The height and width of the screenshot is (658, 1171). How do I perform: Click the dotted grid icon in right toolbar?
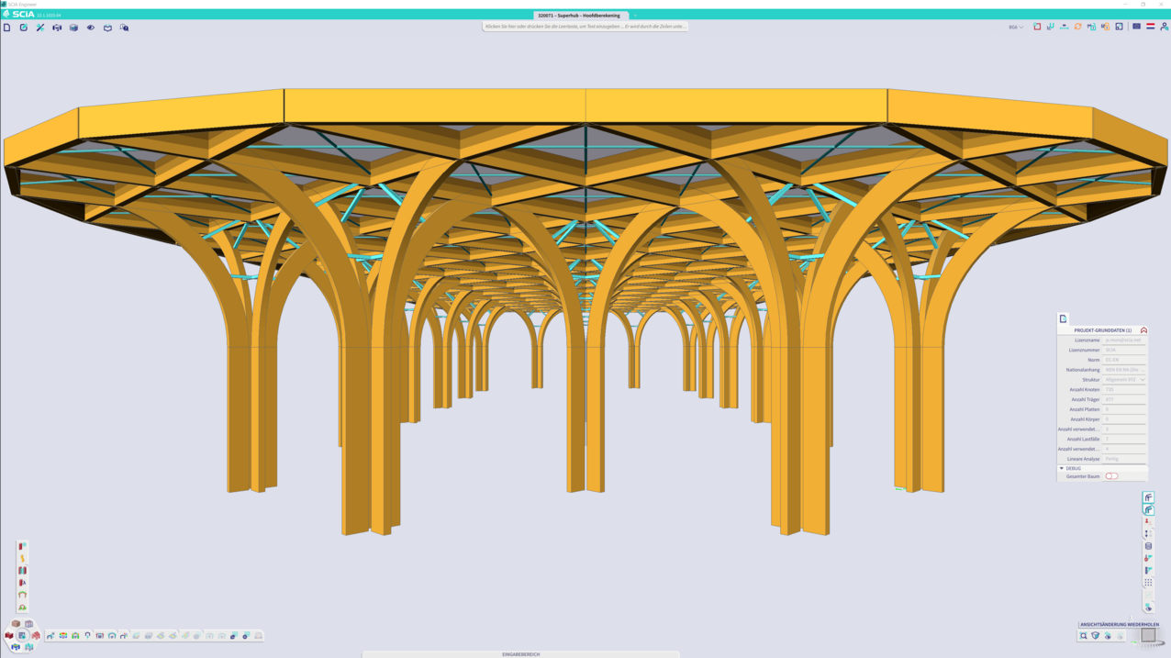pos(1148,583)
